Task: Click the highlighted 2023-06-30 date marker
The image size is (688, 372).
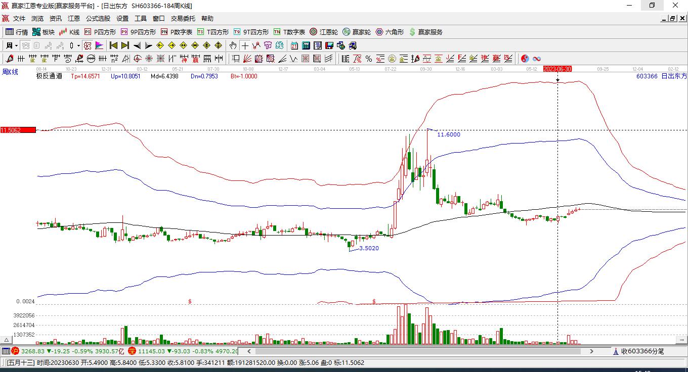Action: [557, 69]
